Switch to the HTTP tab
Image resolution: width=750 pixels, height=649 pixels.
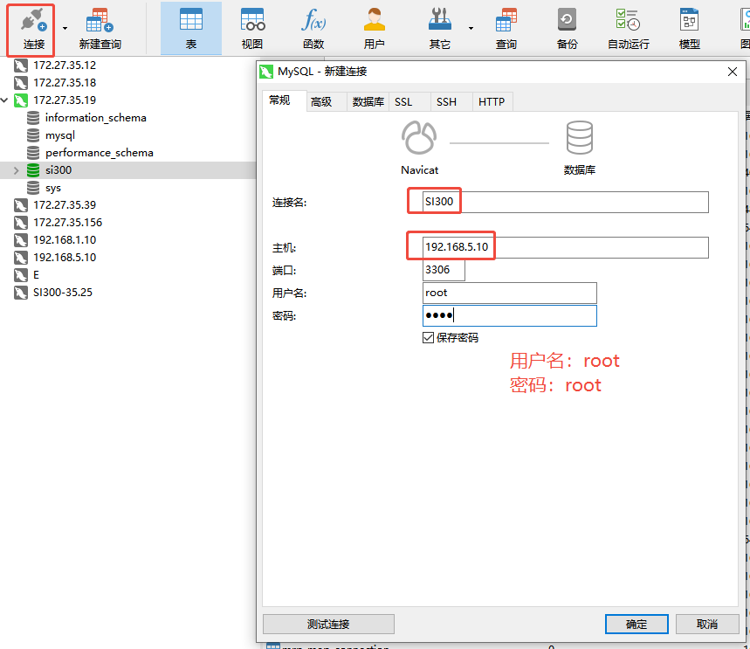pyautogui.click(x=492, y=102)
